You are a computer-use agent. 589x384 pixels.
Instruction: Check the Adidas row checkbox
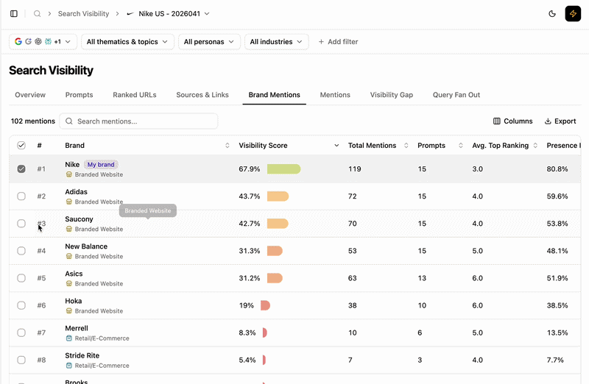click(21, 196)
